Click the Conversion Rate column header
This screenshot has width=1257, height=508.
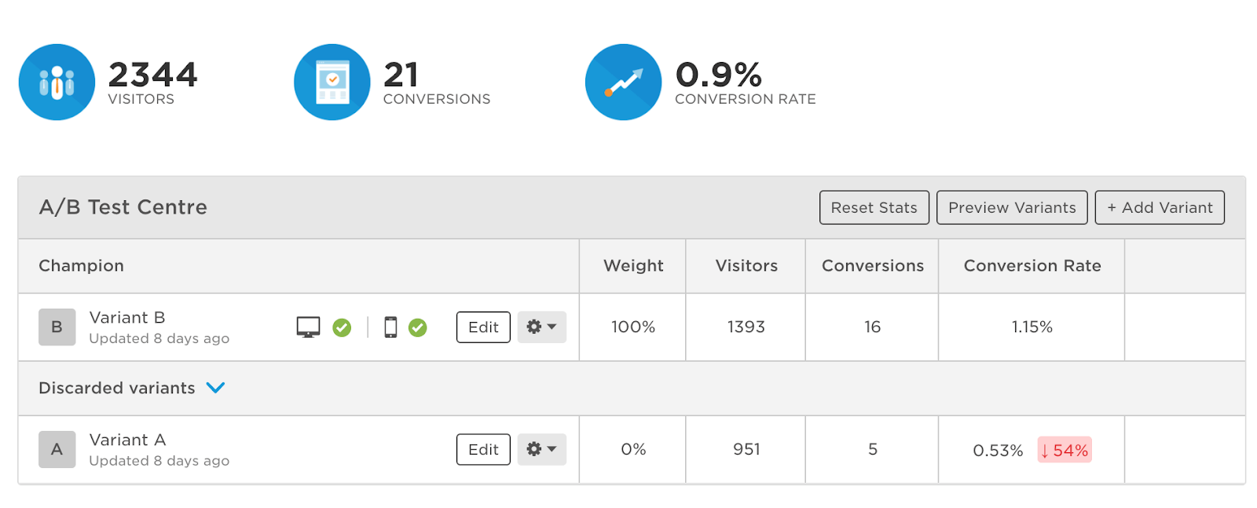point(1032,266)
